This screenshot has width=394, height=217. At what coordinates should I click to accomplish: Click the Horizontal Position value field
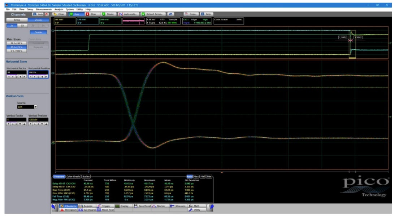[38, 72]
